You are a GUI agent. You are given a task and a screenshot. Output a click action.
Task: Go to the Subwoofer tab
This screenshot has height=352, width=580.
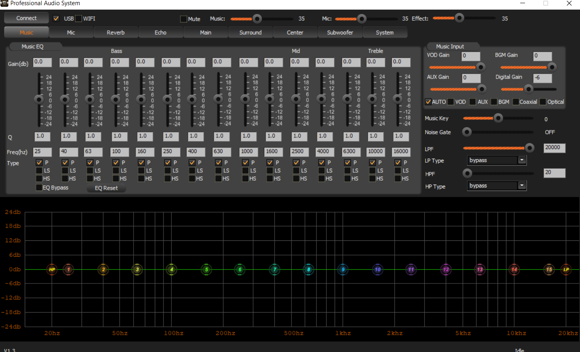[340, 32]
